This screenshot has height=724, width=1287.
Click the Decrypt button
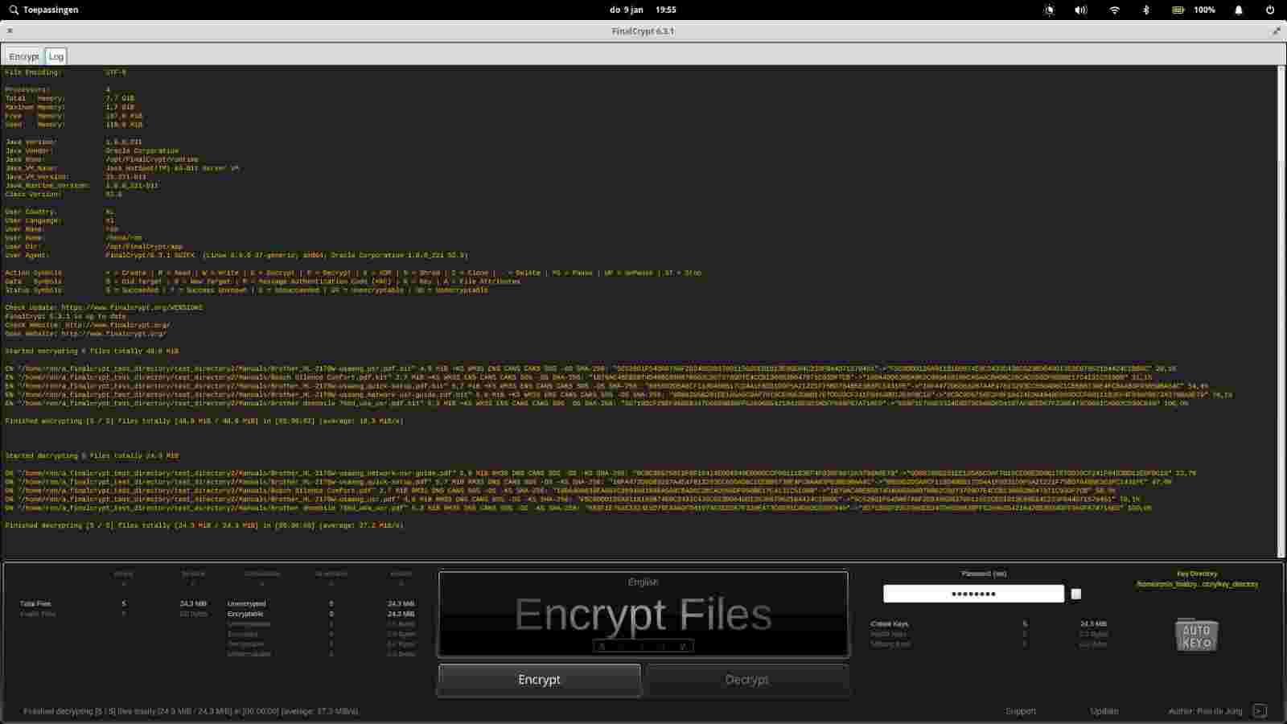click(x=746, y=680)
